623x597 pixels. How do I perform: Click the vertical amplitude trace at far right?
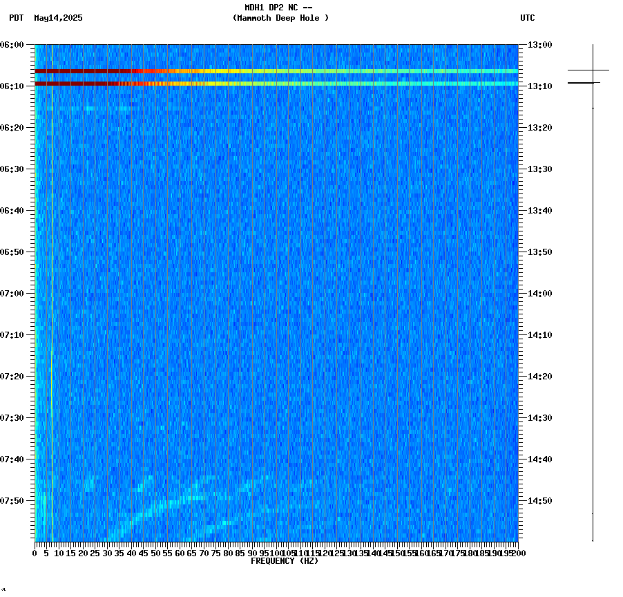point(593,276)
